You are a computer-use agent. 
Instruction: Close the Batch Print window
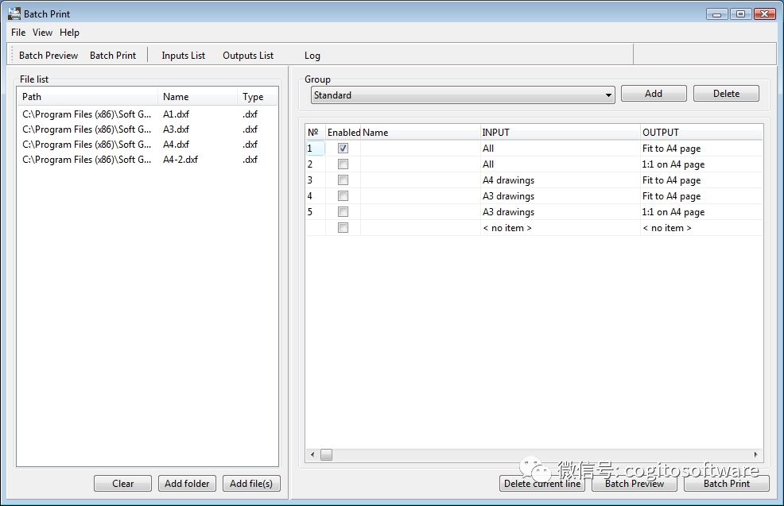[x=764, y=14]
